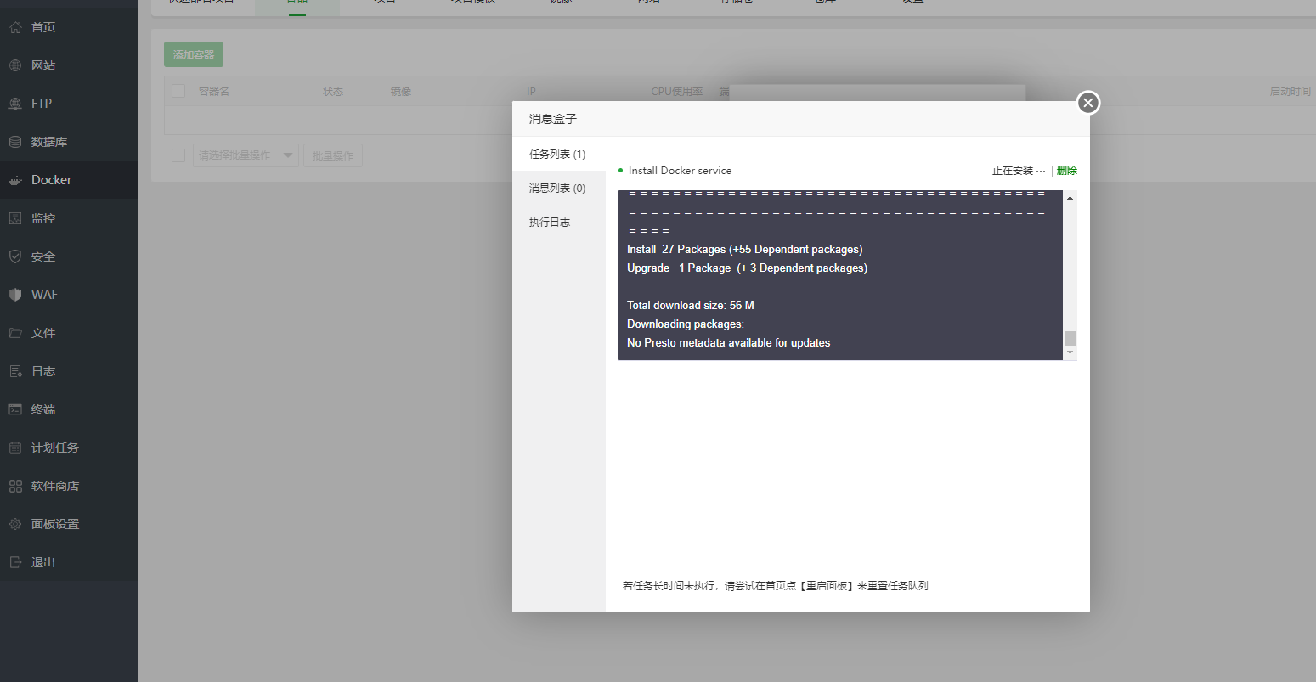Click the Docker whale icon
The image size is (1316, 682).
tap(15, 180)
